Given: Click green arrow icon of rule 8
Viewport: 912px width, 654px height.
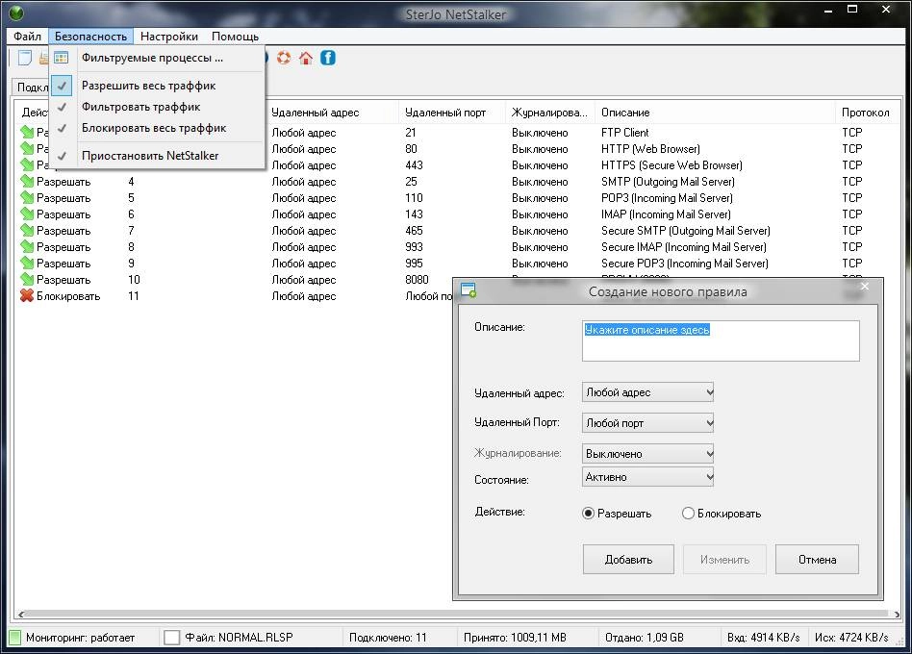Looking at the screenshot, I should tap(27, 246).
